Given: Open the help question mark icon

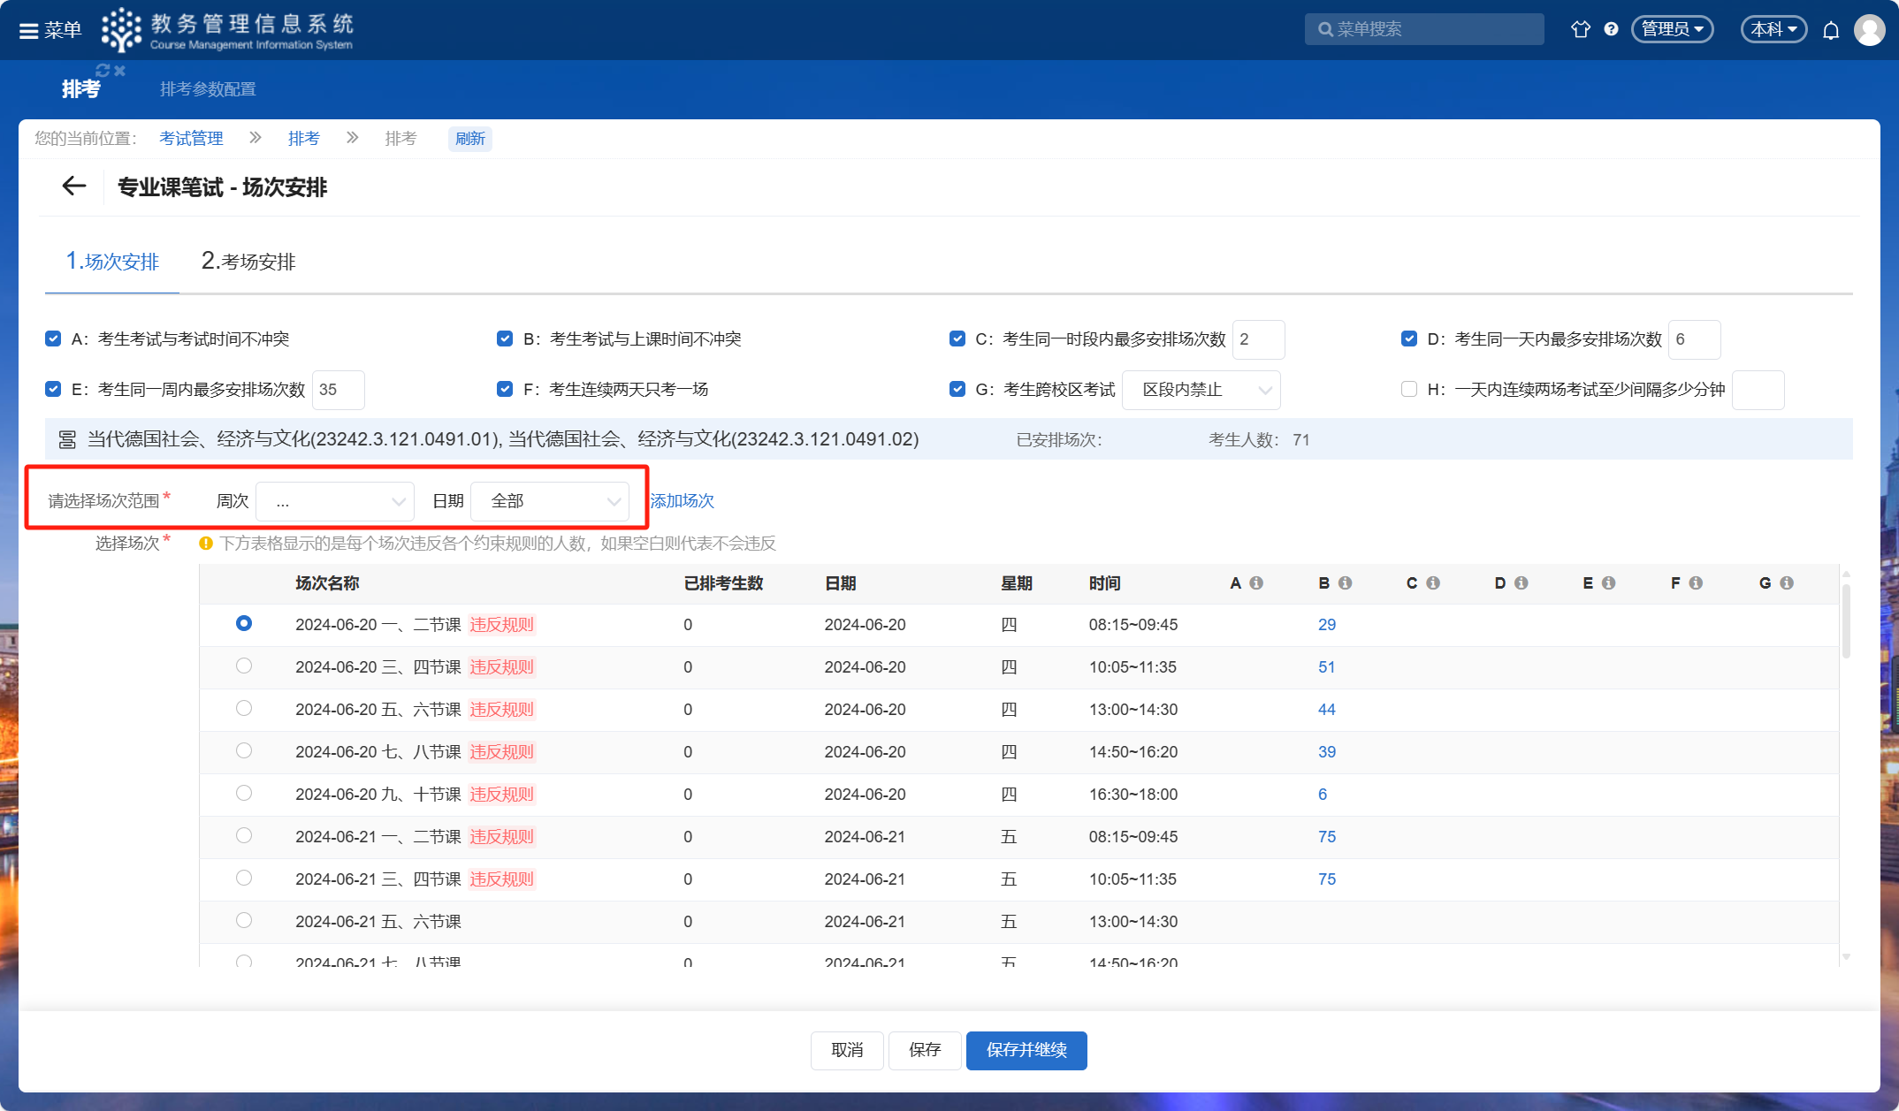Looking at the screenshot, I should point(1612,29).
